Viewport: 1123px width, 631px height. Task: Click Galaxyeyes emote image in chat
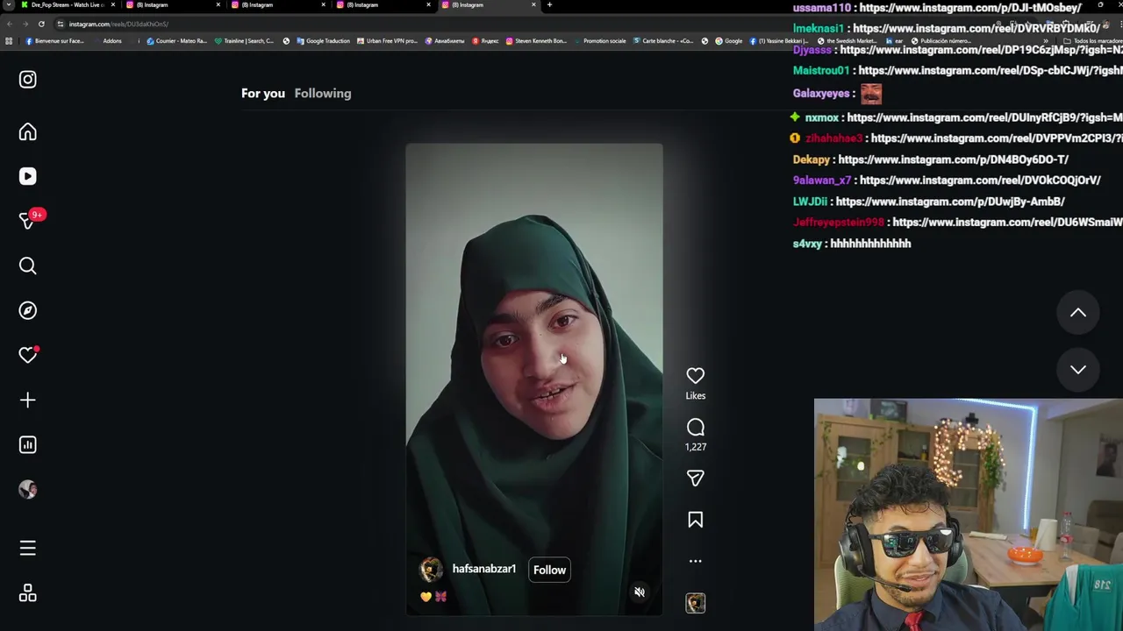click(x=870, y=94)
